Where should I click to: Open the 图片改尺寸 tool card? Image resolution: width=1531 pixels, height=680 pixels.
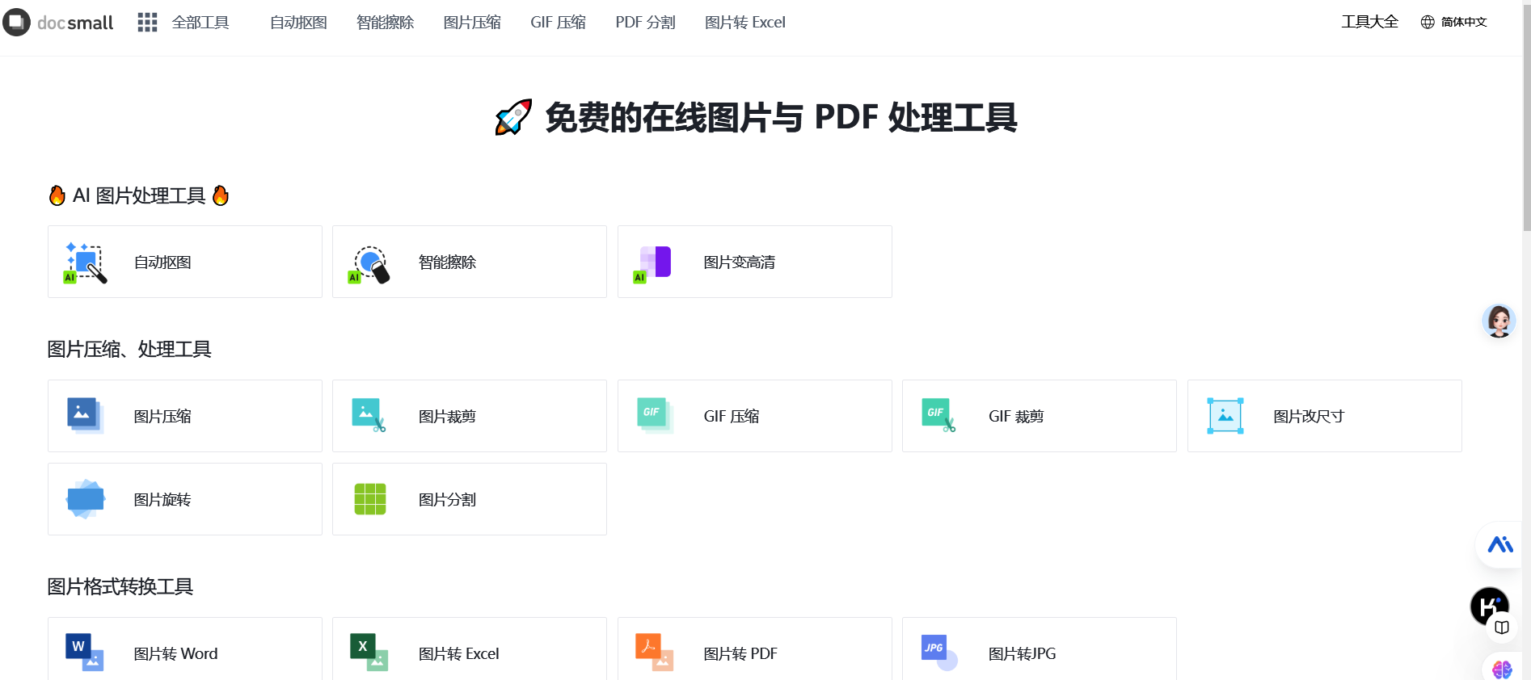1324,416
